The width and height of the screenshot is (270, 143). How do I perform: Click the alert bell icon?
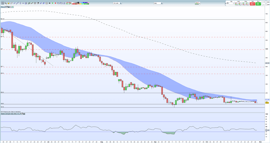8,3
